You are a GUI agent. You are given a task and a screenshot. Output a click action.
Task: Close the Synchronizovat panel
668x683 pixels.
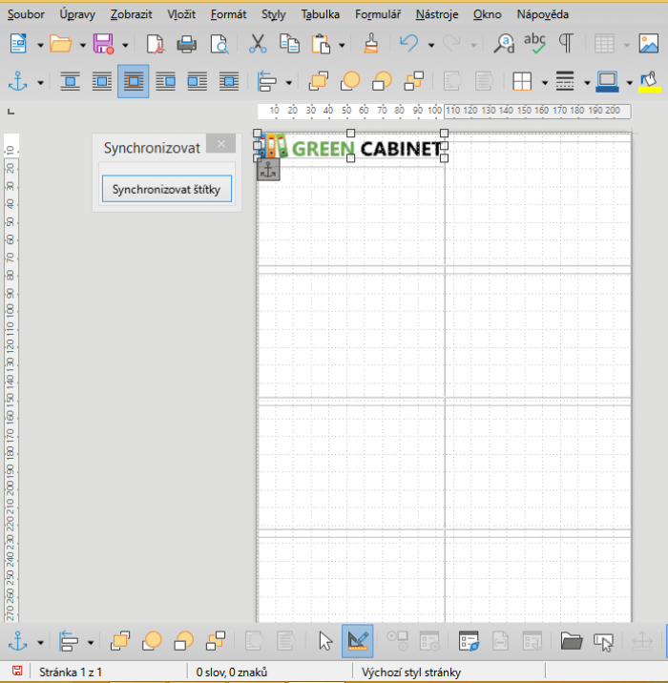[221, 144]
